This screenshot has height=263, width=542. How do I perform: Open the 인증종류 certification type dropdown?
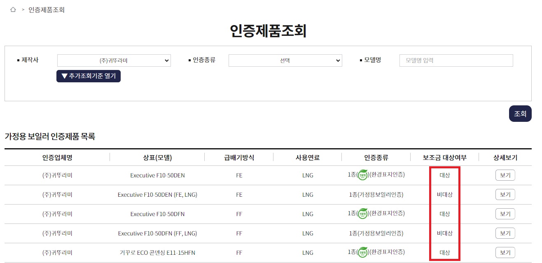tap(285, 61)
